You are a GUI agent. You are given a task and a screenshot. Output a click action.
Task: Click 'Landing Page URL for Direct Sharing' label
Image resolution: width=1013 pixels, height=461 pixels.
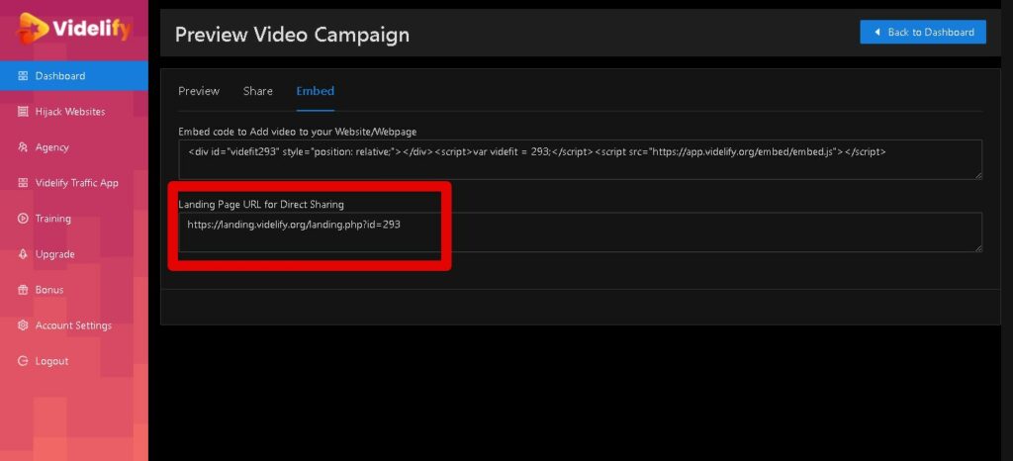point(261,204)
